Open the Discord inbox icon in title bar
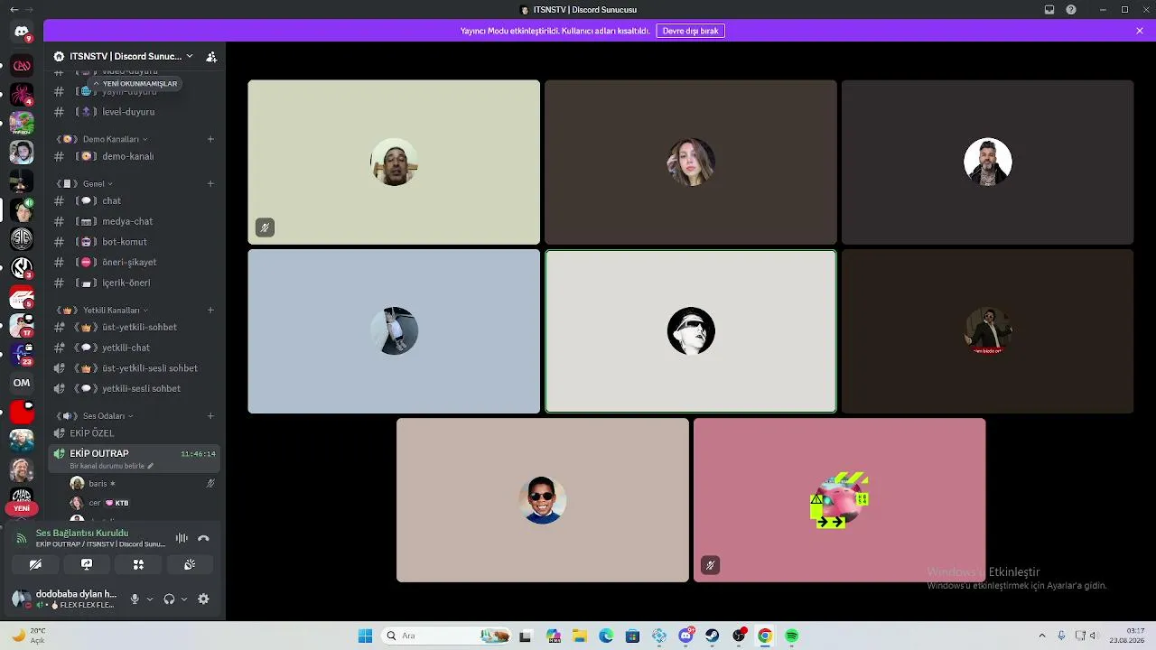This screenshot has width=1156, height=650. tap(1049, 10)
